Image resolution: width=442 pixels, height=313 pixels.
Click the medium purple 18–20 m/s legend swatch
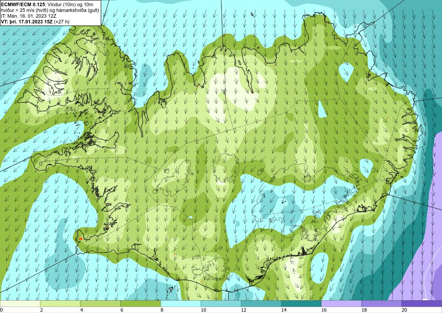tap(381, 304)
